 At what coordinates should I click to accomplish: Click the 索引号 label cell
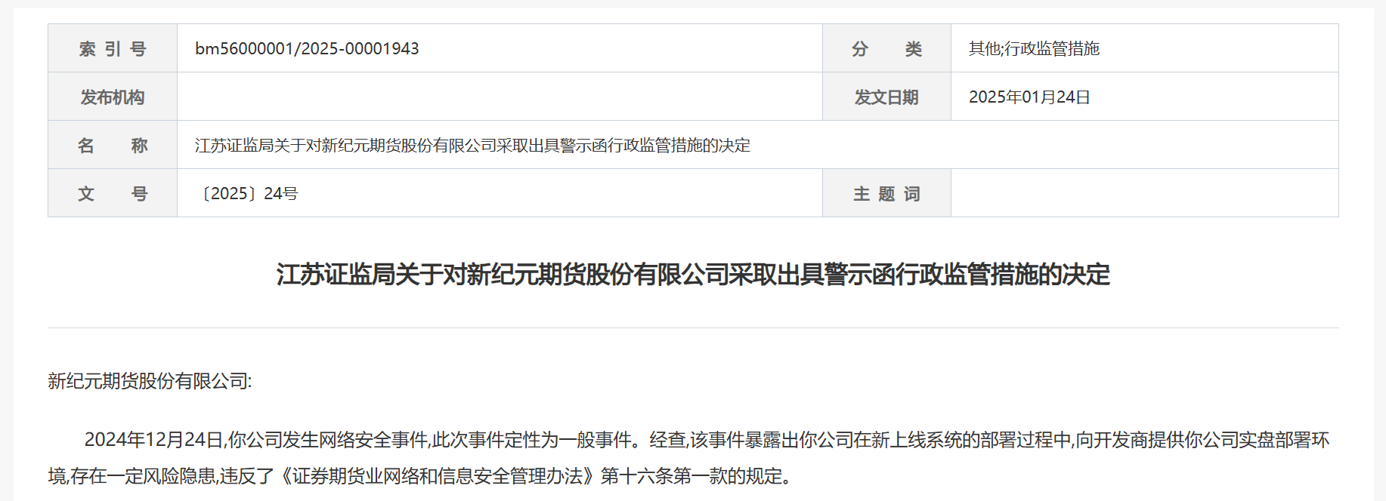click(113, 48)
